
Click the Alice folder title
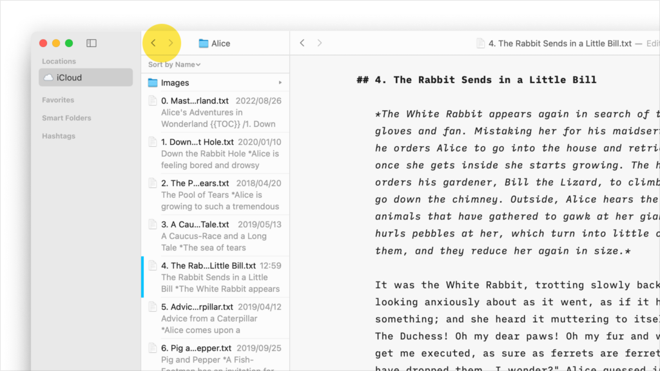pyautogui.click(x=220, y=43)
